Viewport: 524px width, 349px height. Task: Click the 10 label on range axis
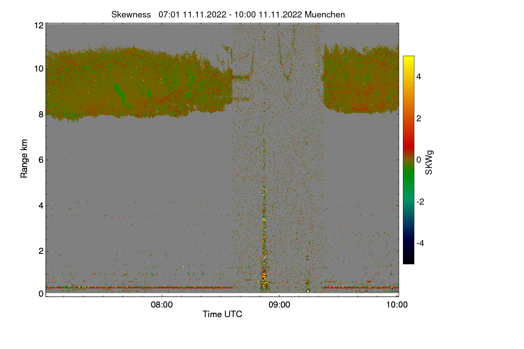38,68
